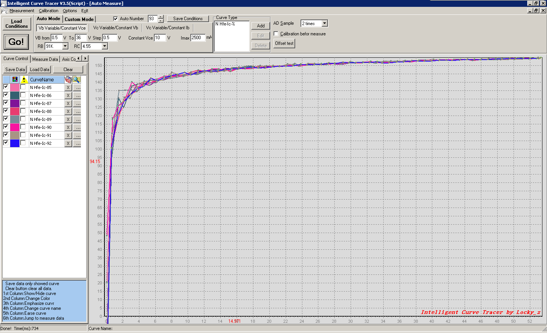Jump to measure data of N Hfe-Ic-86

point(77,95)
